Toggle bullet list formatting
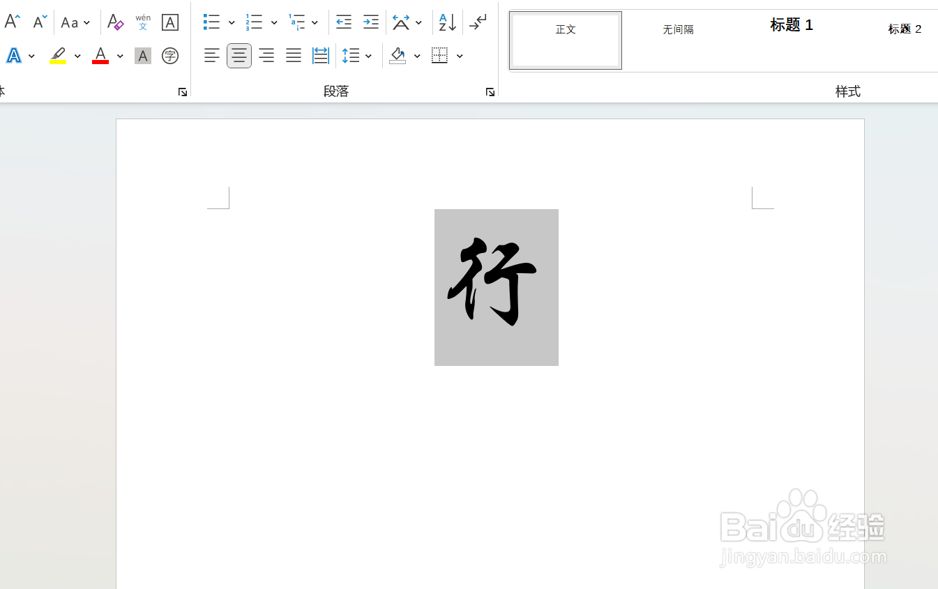Viewport: 938px width, 589px height. pos(210,22)
